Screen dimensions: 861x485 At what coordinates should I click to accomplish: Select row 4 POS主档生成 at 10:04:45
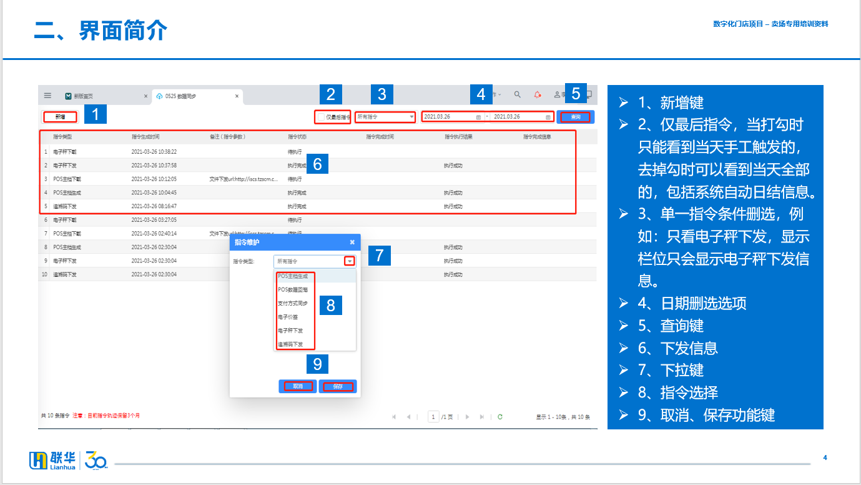(x=318, y=193)
